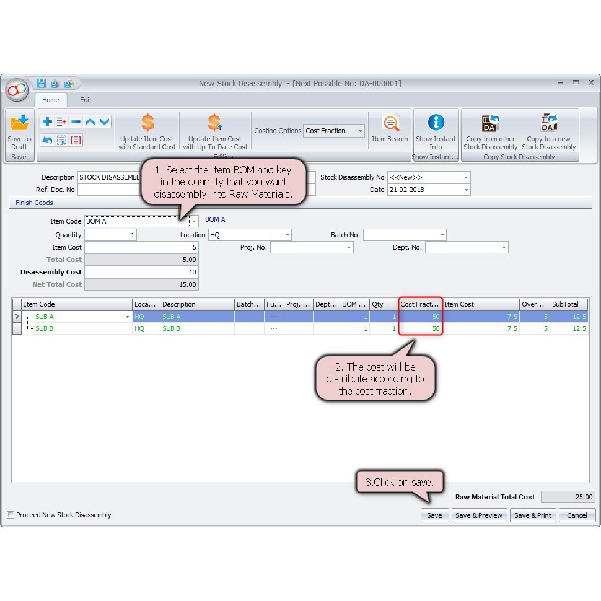The image size is (601, 601).
Task: Click the blue minus remove-row icon
Action: pos(76,122)
